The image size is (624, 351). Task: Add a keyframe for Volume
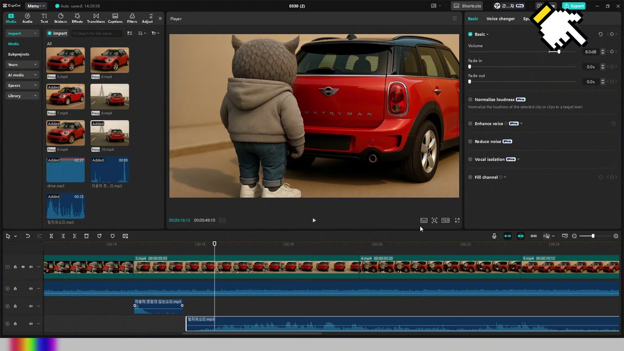pyautogui.click(x=611, y=52)
